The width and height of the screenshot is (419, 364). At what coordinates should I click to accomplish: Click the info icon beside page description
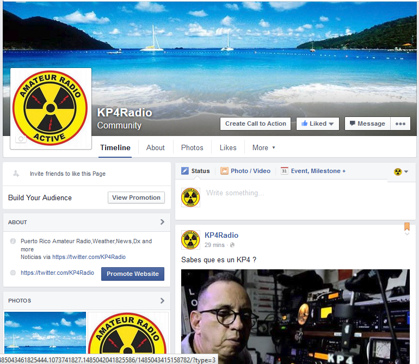click(13, 241)
